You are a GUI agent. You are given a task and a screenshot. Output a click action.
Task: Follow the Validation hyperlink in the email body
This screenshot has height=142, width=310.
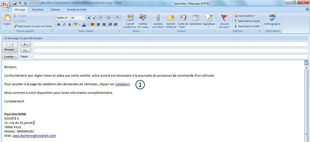pos(122,84)
